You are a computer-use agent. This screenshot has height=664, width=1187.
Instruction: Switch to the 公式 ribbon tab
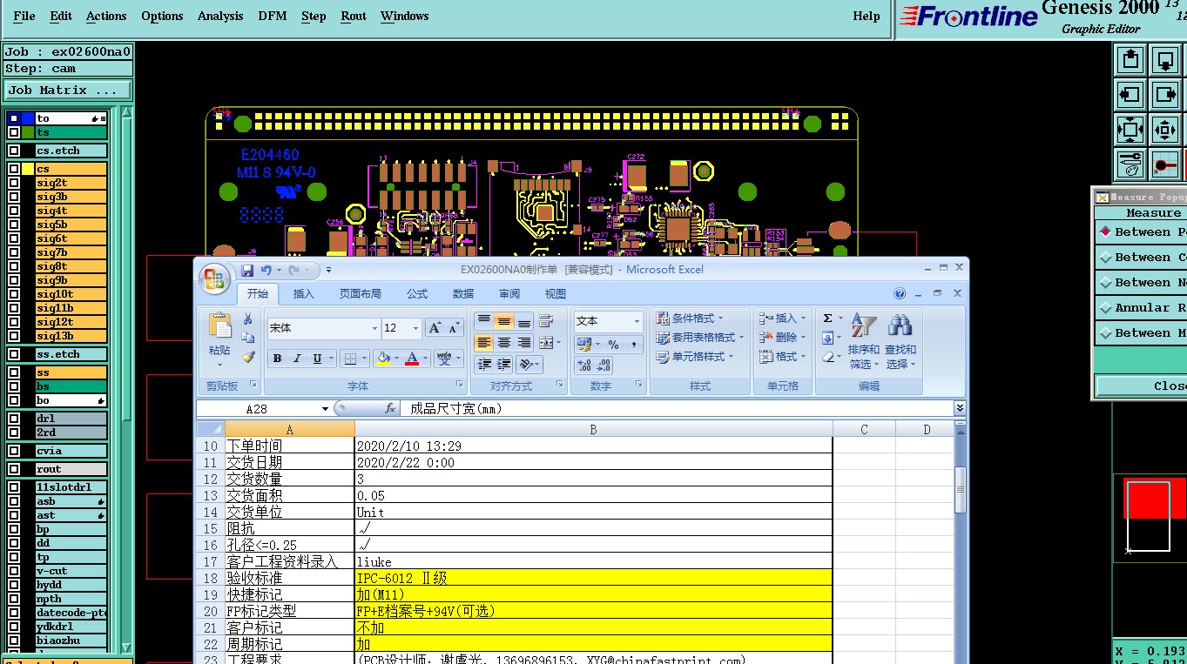coord(417,294)
